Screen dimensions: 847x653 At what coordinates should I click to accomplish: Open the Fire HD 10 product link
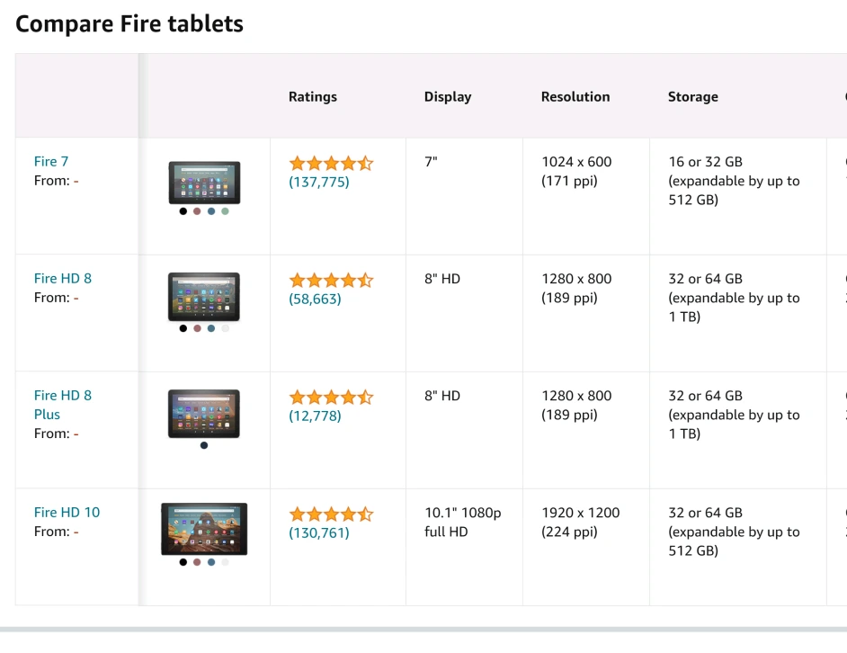pos(67,513)
